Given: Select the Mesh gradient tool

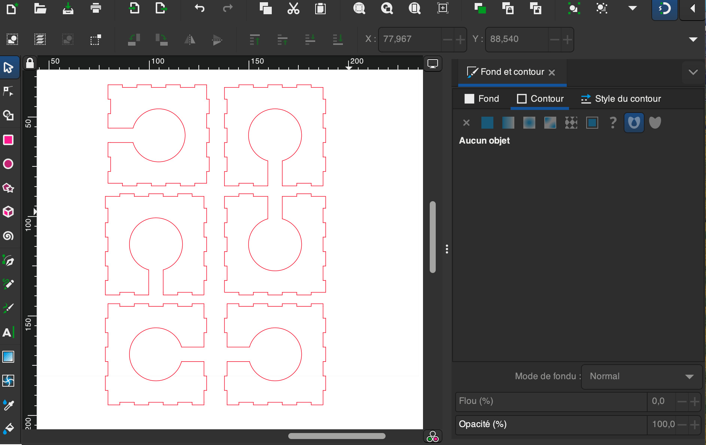Looking at the screenshot, I should (8, 381).
